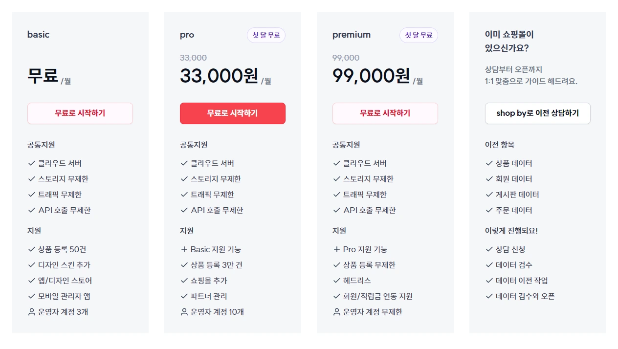Click the red pro plan 무료로 시작하기 button
618x349 pixels.
click(x=233, y=113)
